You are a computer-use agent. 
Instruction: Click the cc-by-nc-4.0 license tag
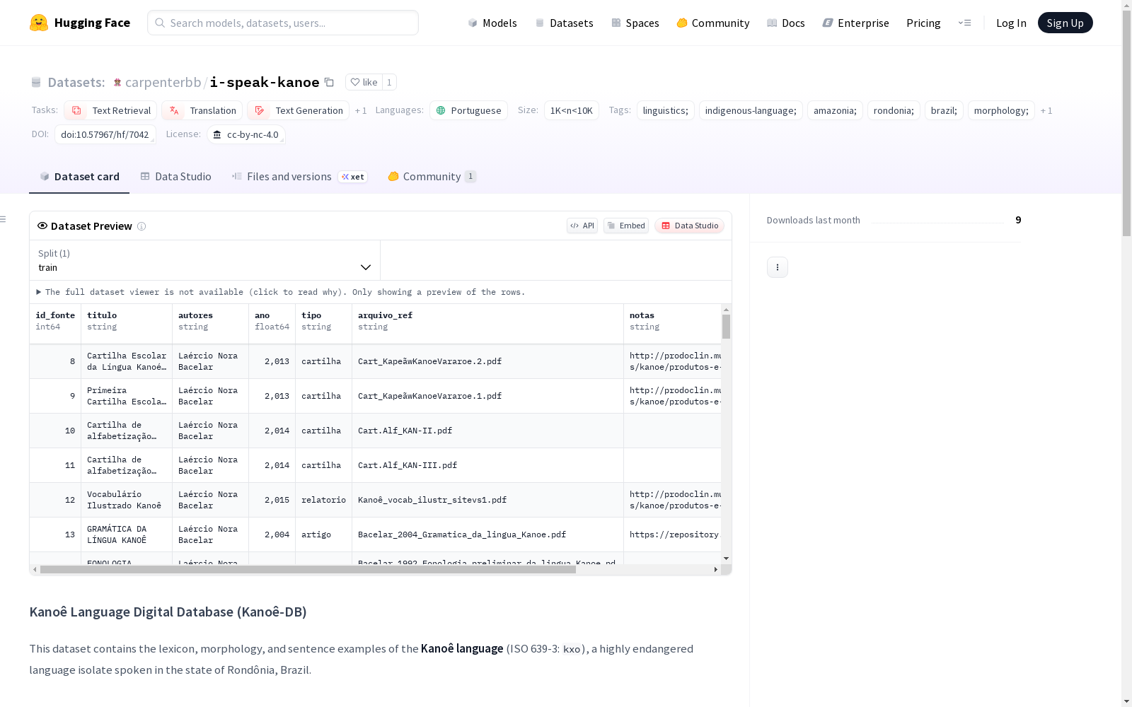pos(246,134)
